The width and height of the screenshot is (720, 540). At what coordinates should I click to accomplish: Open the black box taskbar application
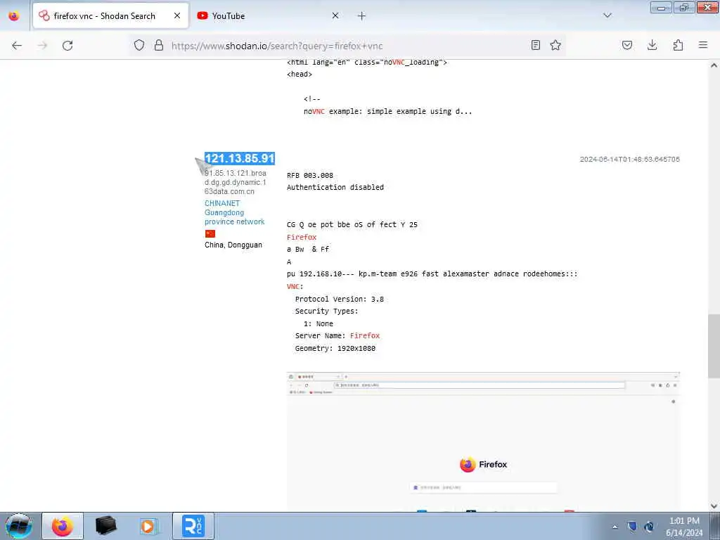coord(106,526)
